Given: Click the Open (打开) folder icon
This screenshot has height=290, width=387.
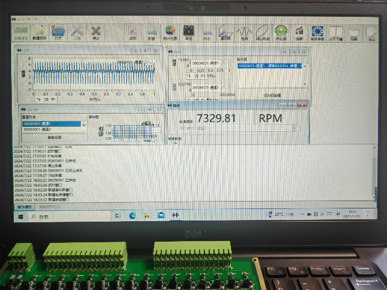Looking at the screenshot, I should coord(58,32).
